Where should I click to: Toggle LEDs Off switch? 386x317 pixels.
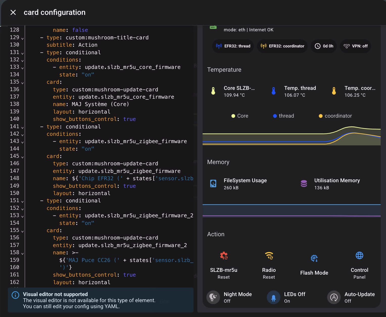(x=274, y=297)
